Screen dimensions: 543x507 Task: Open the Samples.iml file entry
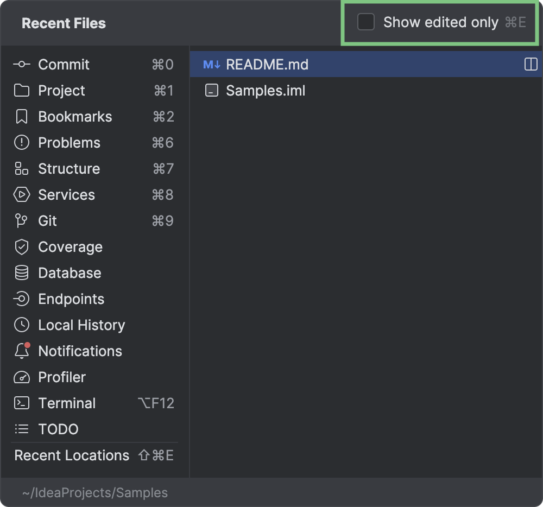[x=266, y=91]
